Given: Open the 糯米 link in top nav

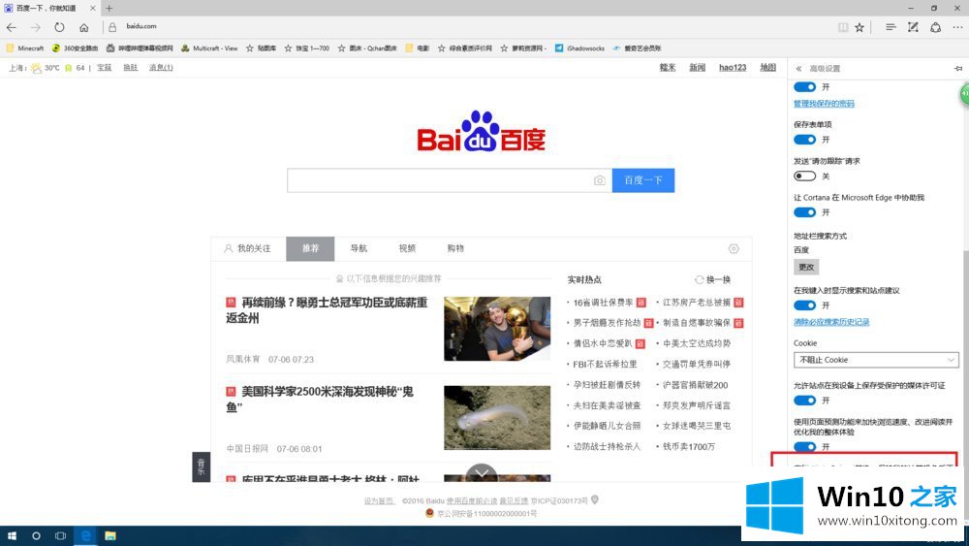Looking at the screenshot, I should [668, 67].
